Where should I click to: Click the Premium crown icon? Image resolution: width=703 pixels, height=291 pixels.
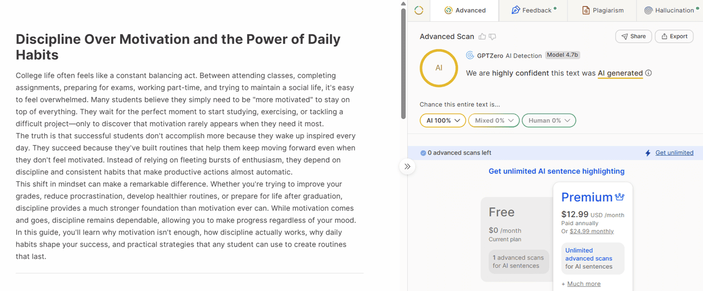click(620, 197)
